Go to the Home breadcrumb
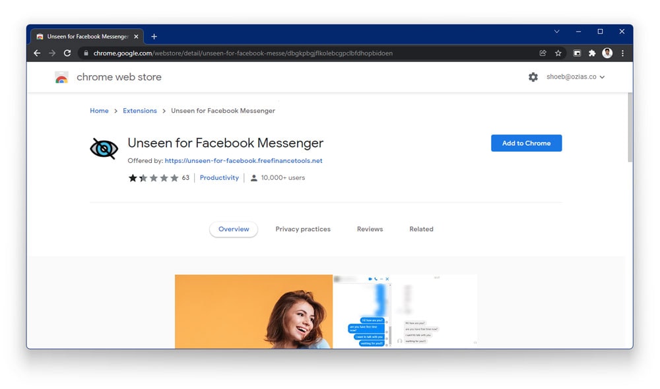Viewport: 660px width, 389px height. coord(99,111)
